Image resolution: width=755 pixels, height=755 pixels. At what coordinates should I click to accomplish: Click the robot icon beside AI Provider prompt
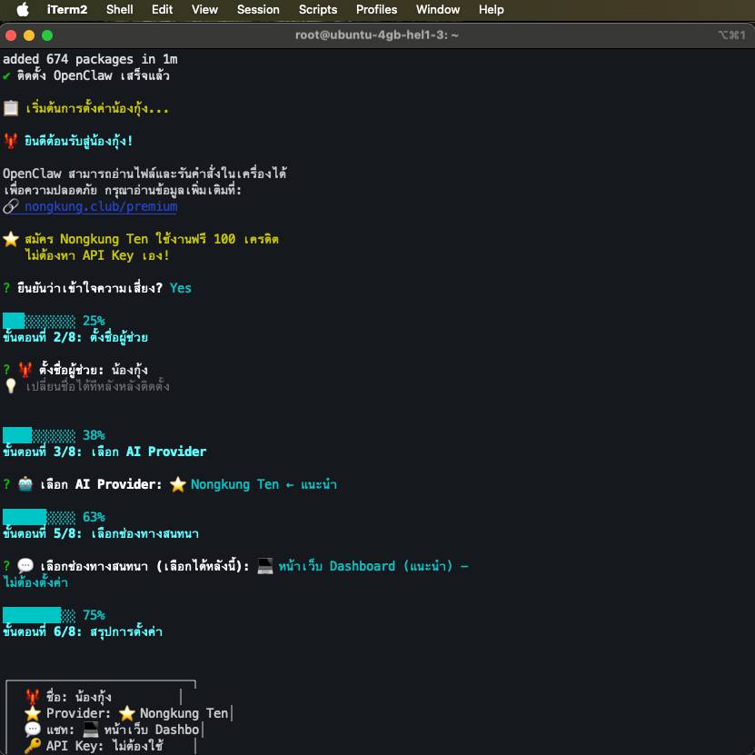(x=25, y=484)
